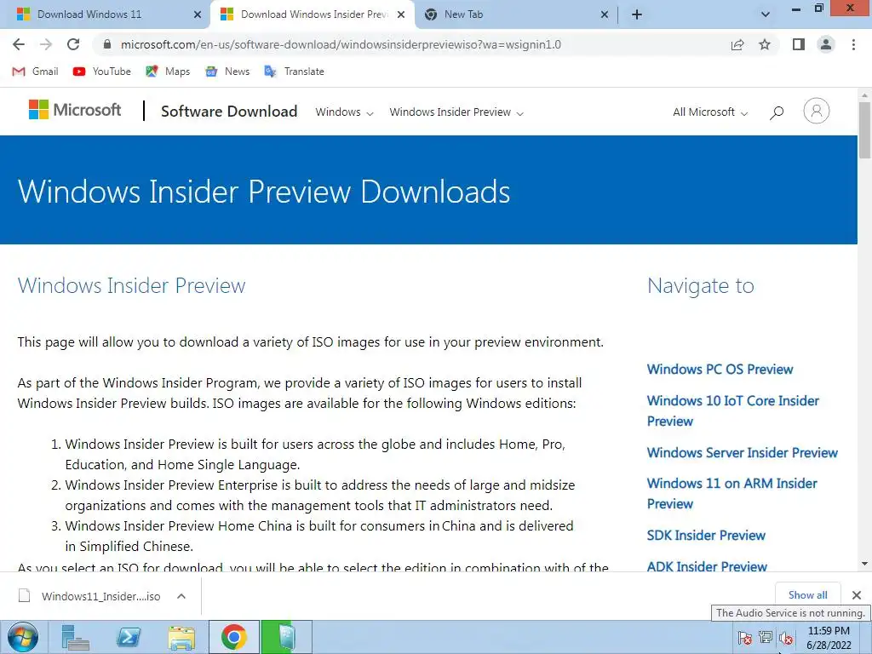Click the Microsoft account sign-in avatar
The width and height of the screenshot is (872, 654).
817,111
